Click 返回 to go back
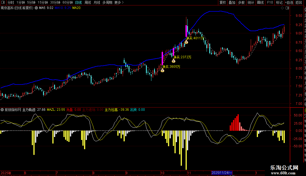 (x=299, y=2)
